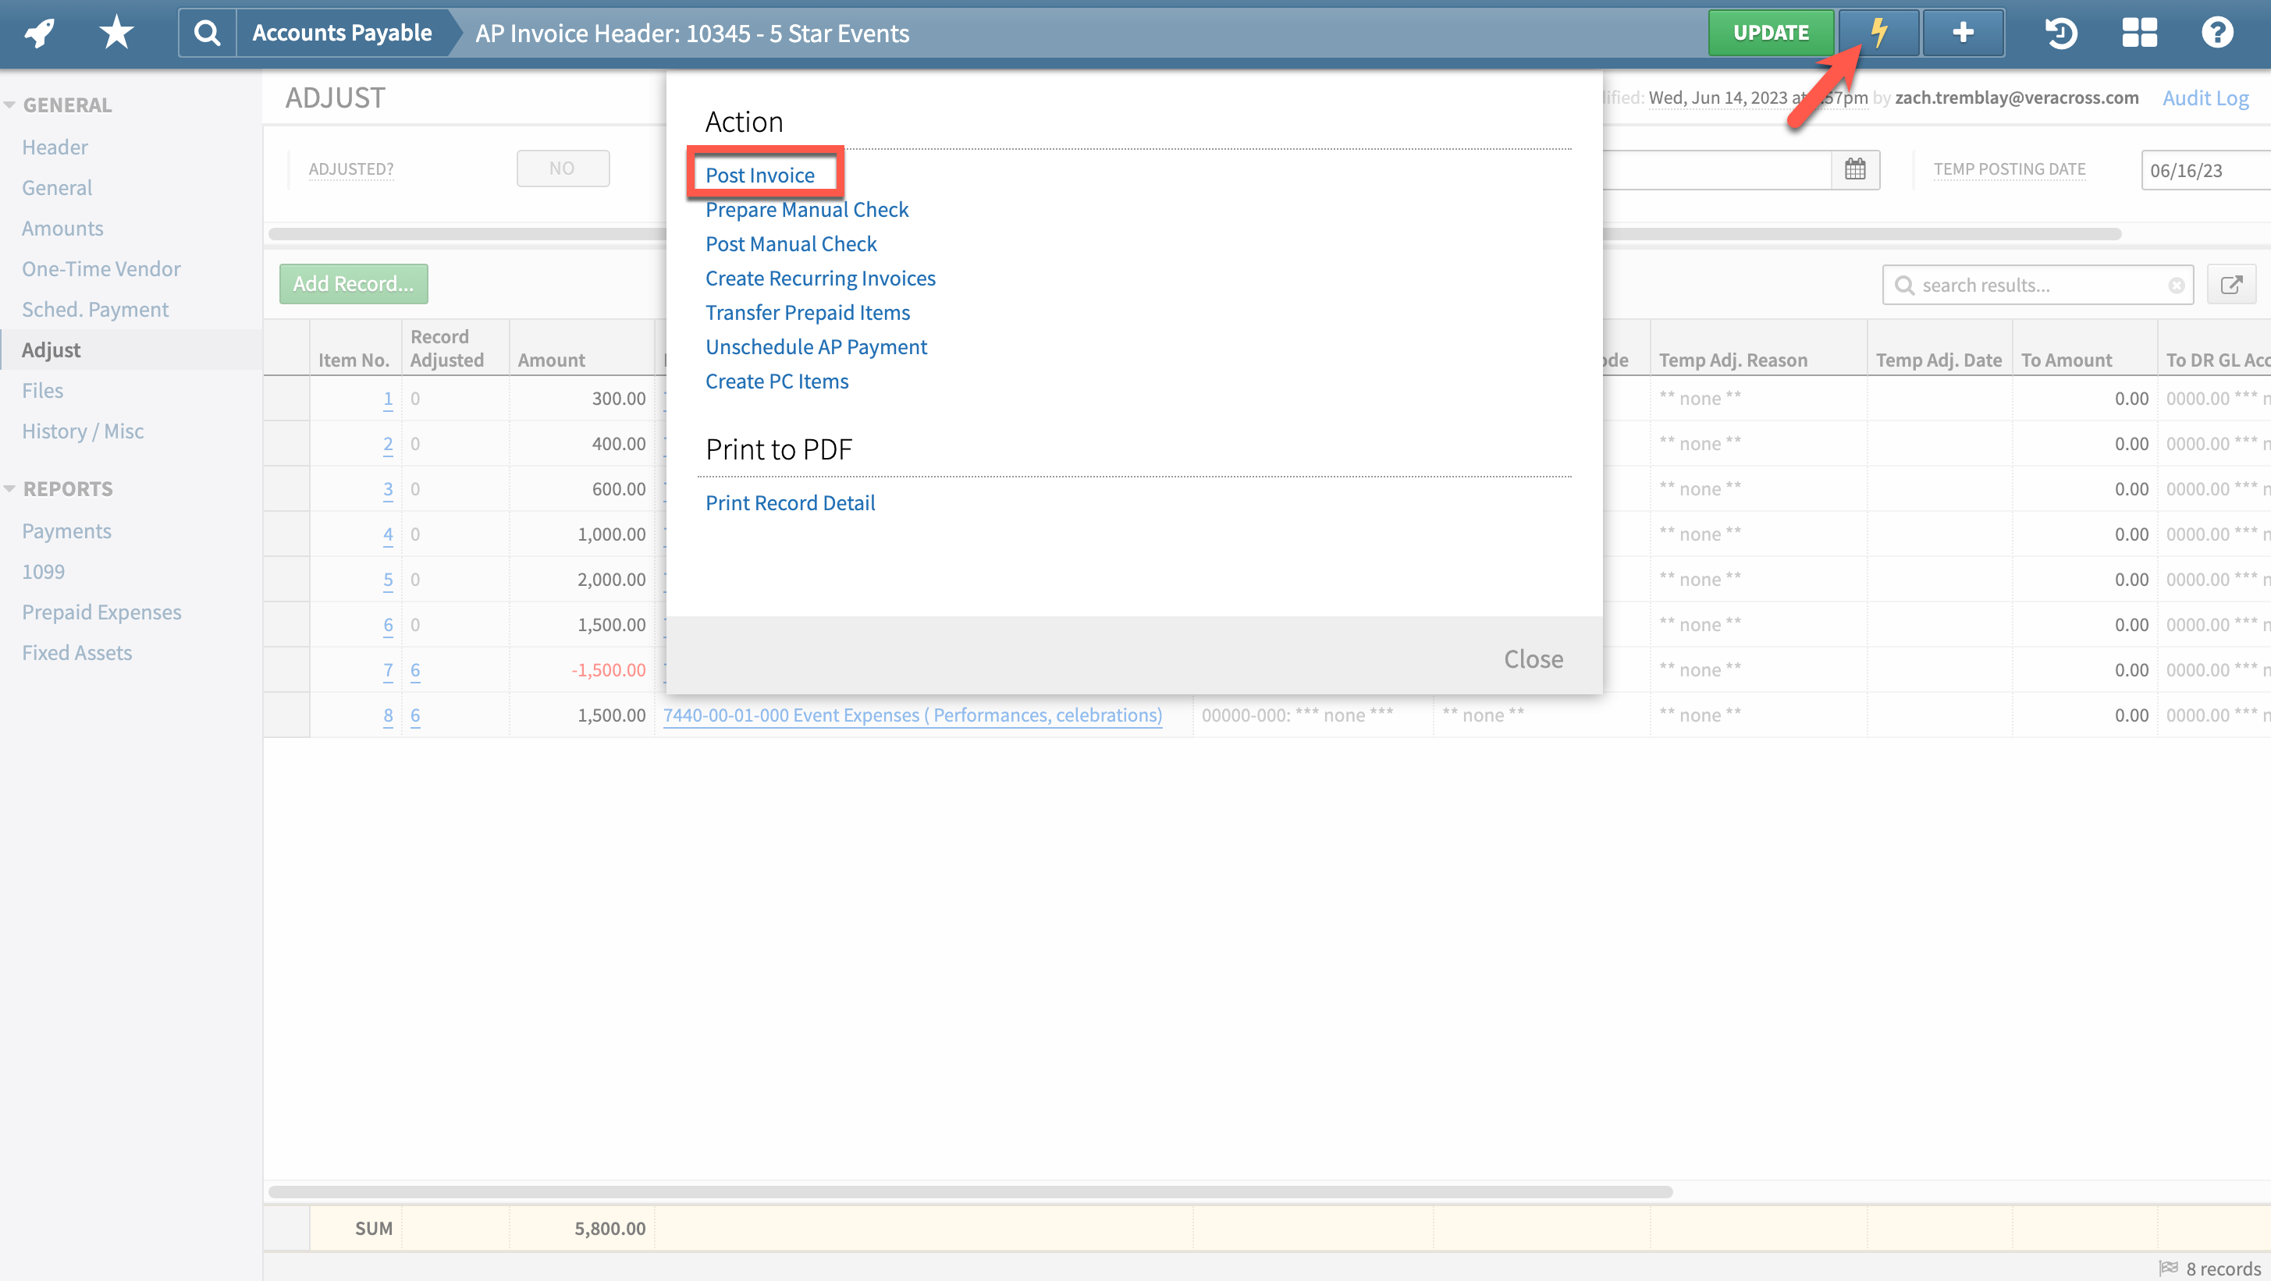The image size is (2271, 1281).
Task: Open the calendar picker next to the date field
Action: pos(1855,169)
